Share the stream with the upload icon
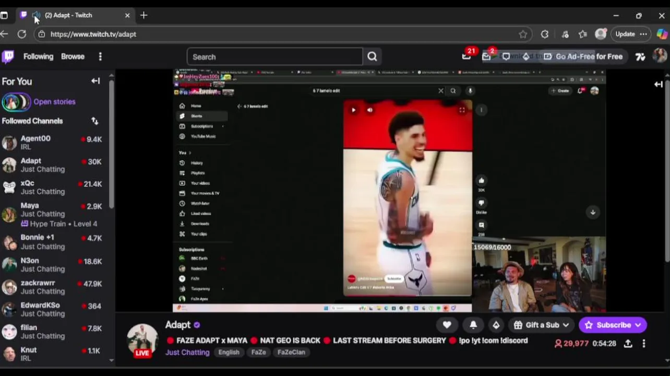 628,343
